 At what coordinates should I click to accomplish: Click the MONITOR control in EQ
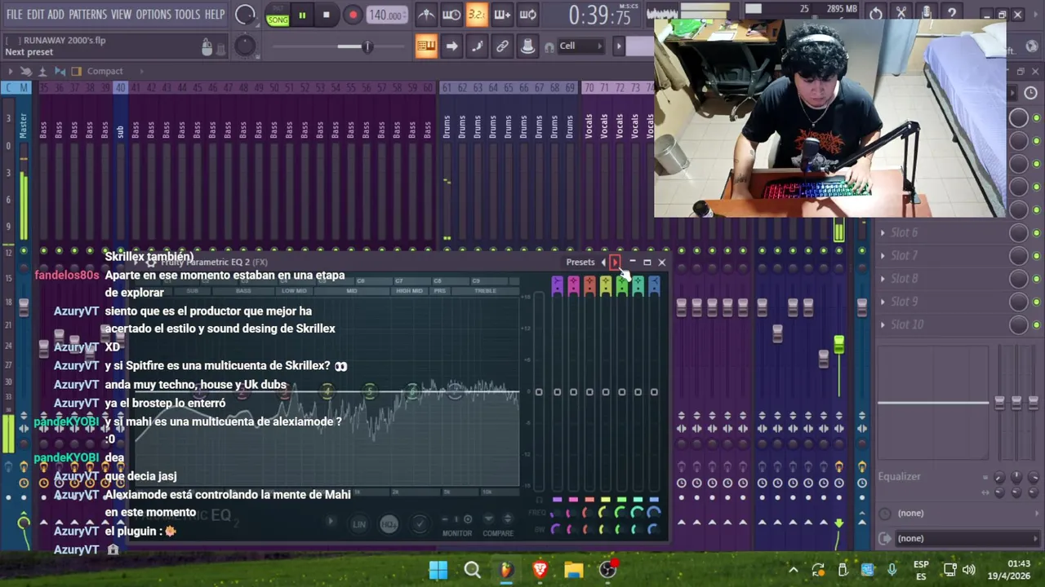(457, 533)
